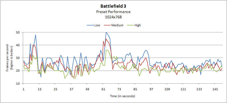Click the "Preset Performance" subtitle
Image resolution: width=227 pixels, height=103 pixels.
(x=113, y=12)
